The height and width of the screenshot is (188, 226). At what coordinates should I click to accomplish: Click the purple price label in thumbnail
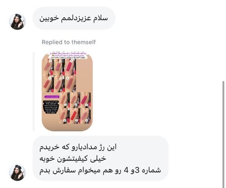tap(52, 96)
